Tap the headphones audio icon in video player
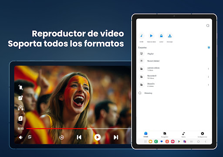The height and width of the screenshot is (157, 223). point(20,108)
